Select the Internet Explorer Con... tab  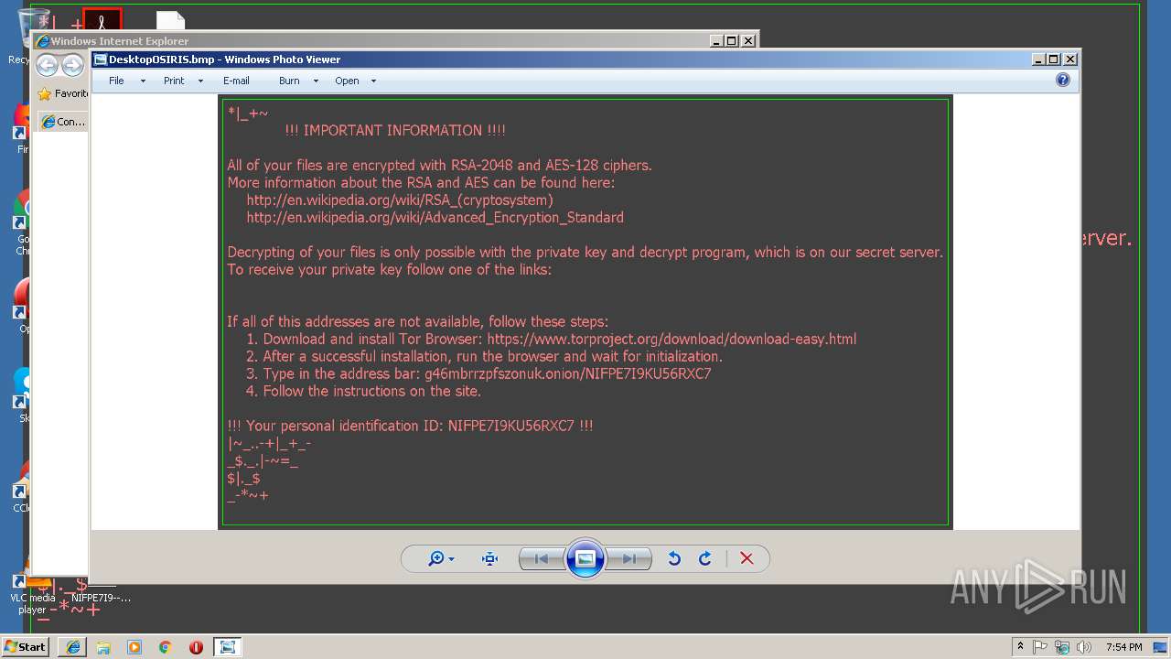[x=62, y=121]
